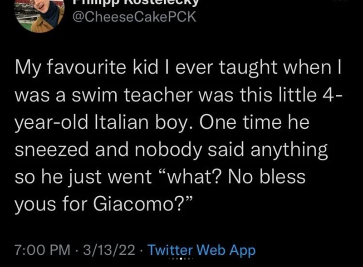Click the fifth carousel pagination dot
Image resolution: width=363 pixels, height=267 pixels.
coord(189,259)
